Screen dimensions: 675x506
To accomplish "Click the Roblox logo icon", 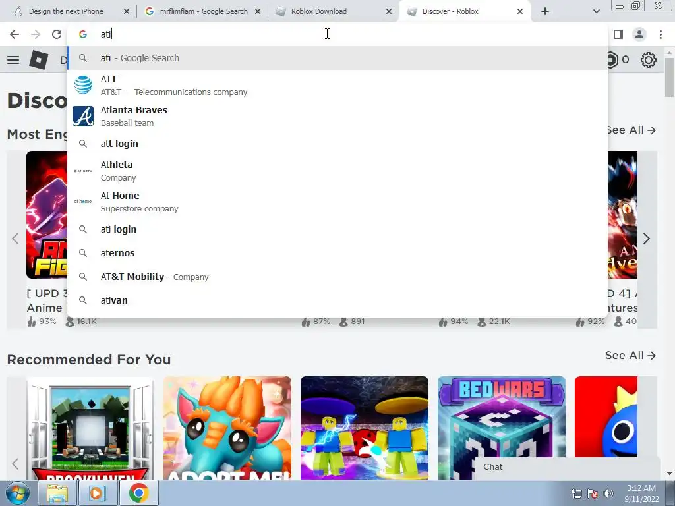I will click(39, 59).
